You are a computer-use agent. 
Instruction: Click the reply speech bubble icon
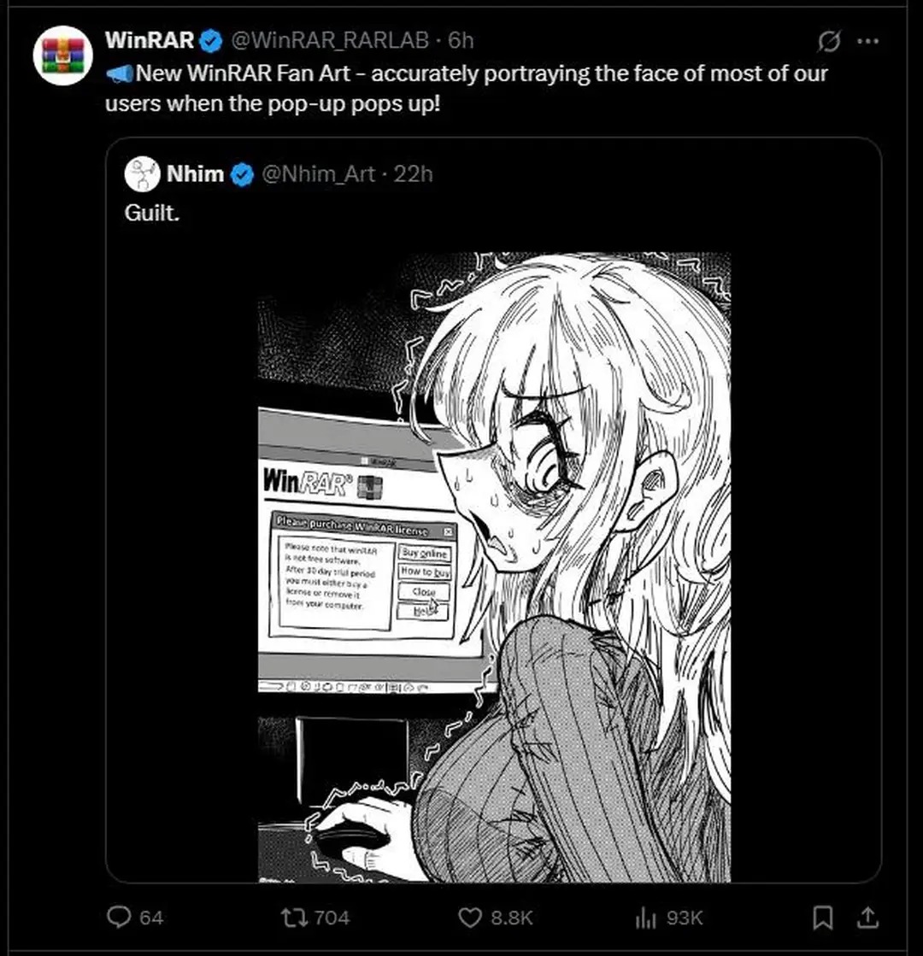pos(119,917)
